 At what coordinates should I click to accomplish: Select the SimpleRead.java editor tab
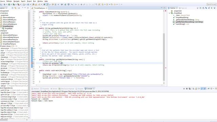[39, 8]
